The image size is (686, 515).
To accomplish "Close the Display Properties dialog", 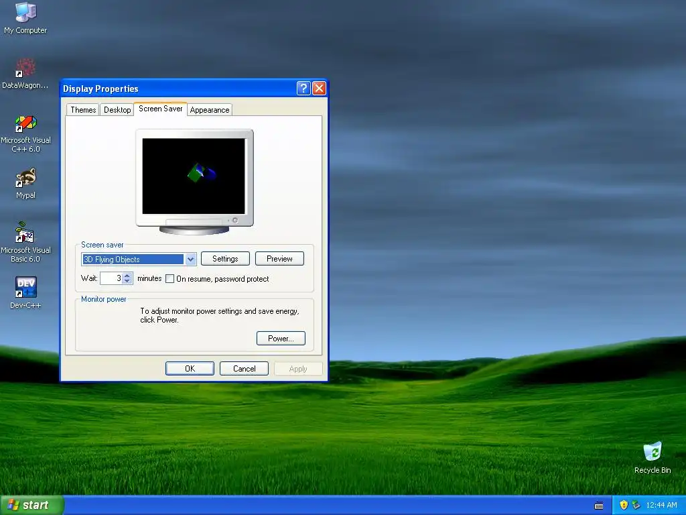I will click(x=319, y=89).
